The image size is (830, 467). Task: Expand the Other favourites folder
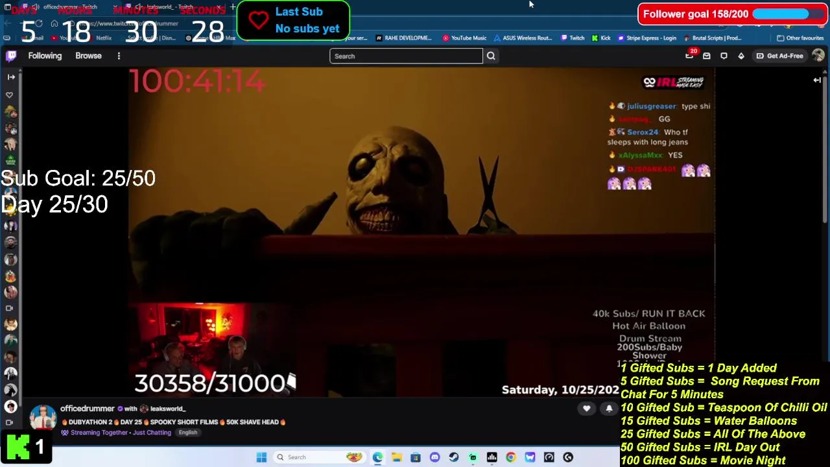click(x=800, y=38)
